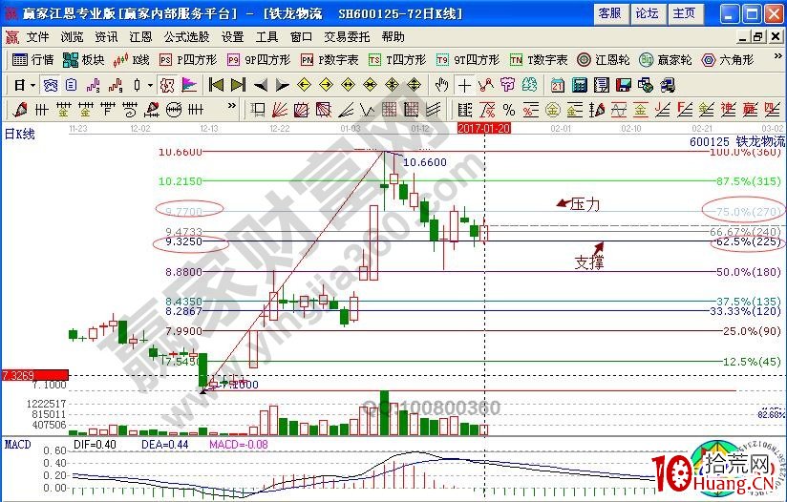
Task: Toggle the 权 adjustment icon
Action: (x=166, y=85)
